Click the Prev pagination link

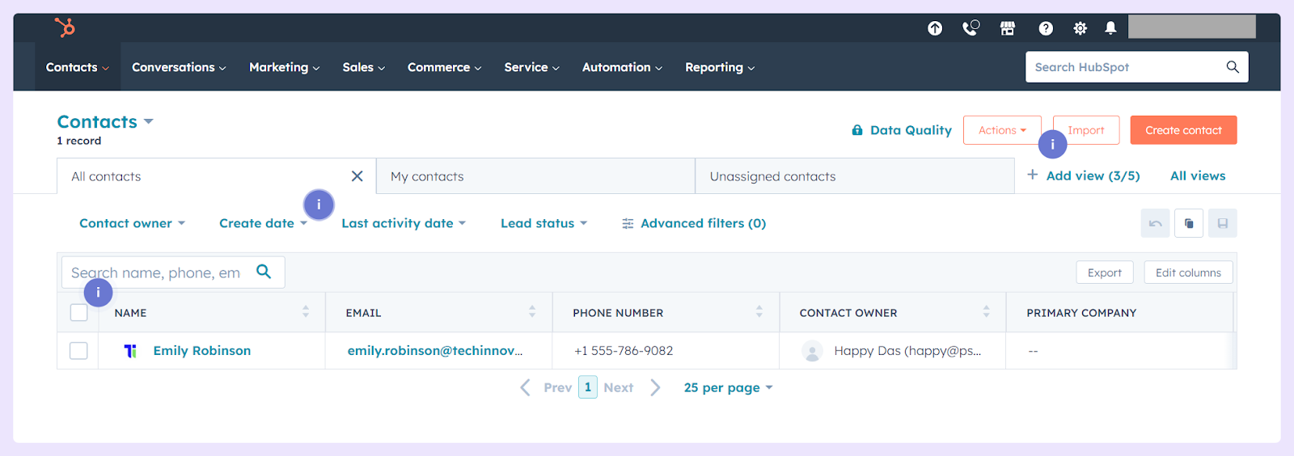[558, 388]
